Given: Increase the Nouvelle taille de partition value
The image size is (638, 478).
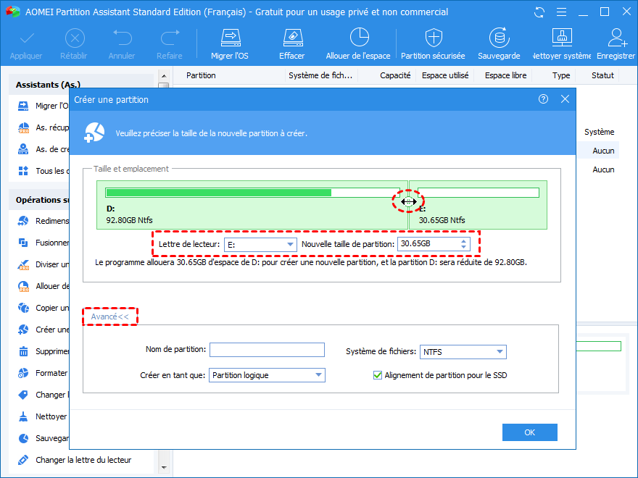Looking at the screenshot, I should [463, 241].
